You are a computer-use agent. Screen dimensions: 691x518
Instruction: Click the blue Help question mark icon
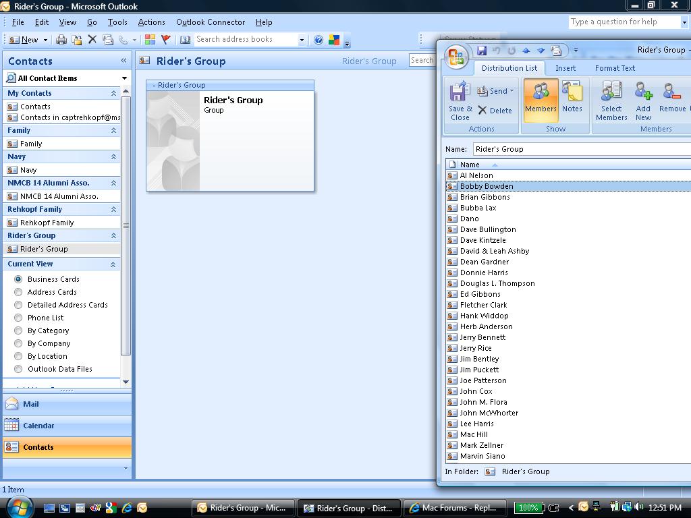[319, 40]
